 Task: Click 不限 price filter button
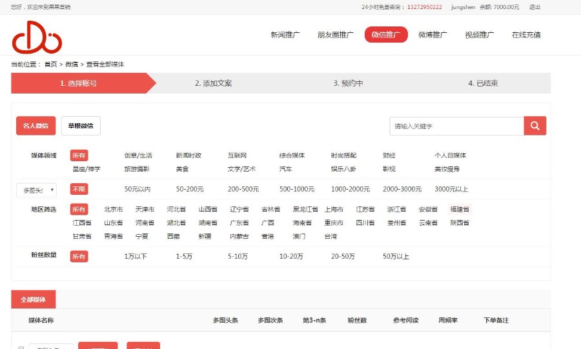coord(79,189)
